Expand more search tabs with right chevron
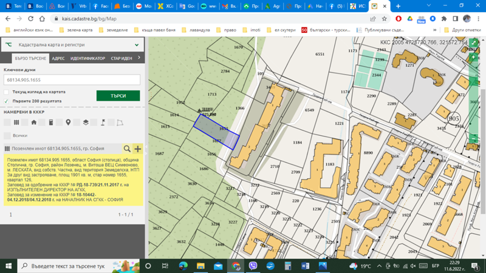Screen dimensions: 486x273 [x=139, y=58]
